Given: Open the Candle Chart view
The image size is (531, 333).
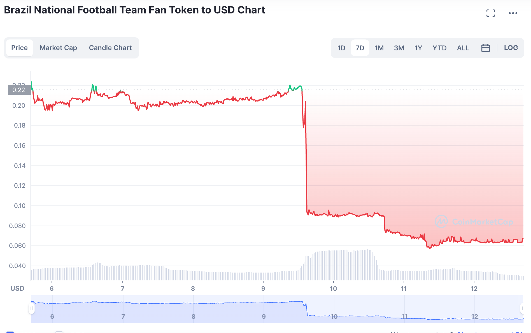Looking at the screenshot, I should point(110,48).
